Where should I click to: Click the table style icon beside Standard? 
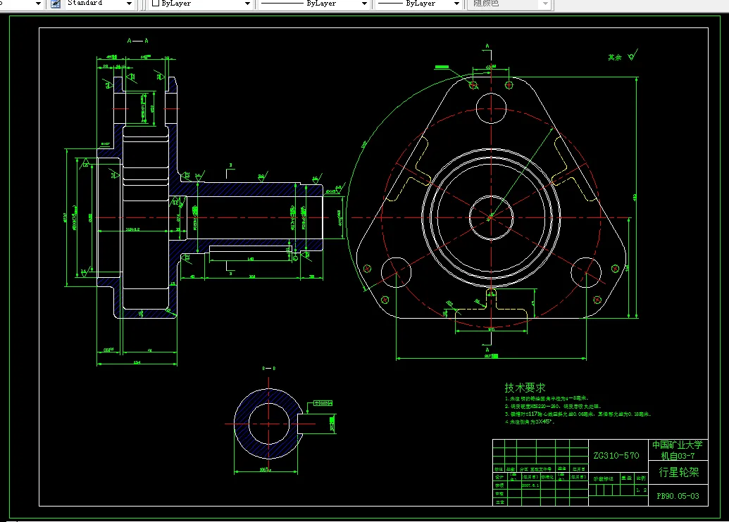click(56, 4)
